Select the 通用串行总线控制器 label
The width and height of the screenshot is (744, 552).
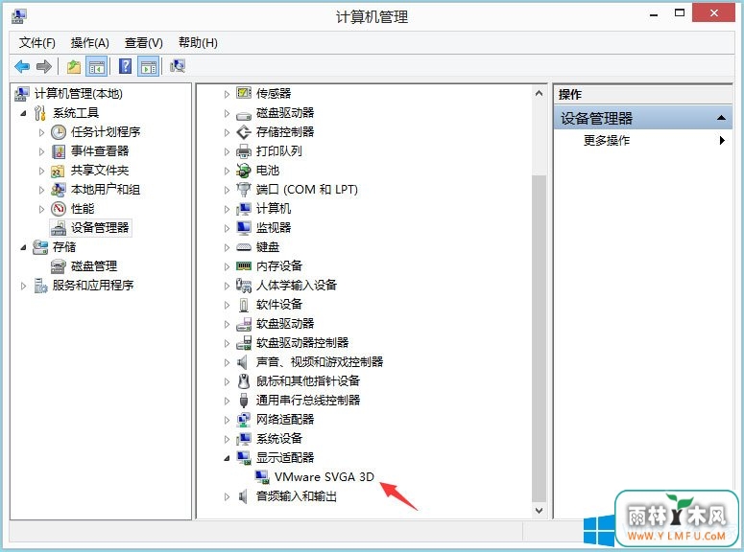click(x=308, y=401)
